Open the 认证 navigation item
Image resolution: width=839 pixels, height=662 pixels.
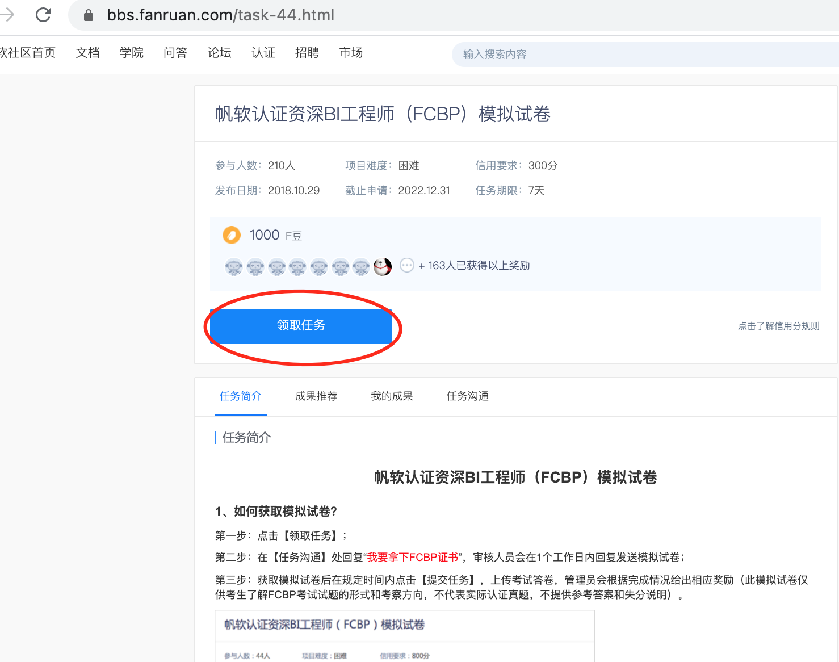coord(263,53)
